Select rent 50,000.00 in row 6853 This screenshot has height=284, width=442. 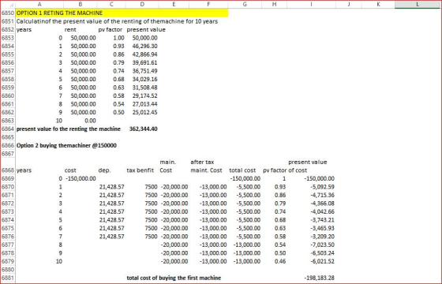83,38
